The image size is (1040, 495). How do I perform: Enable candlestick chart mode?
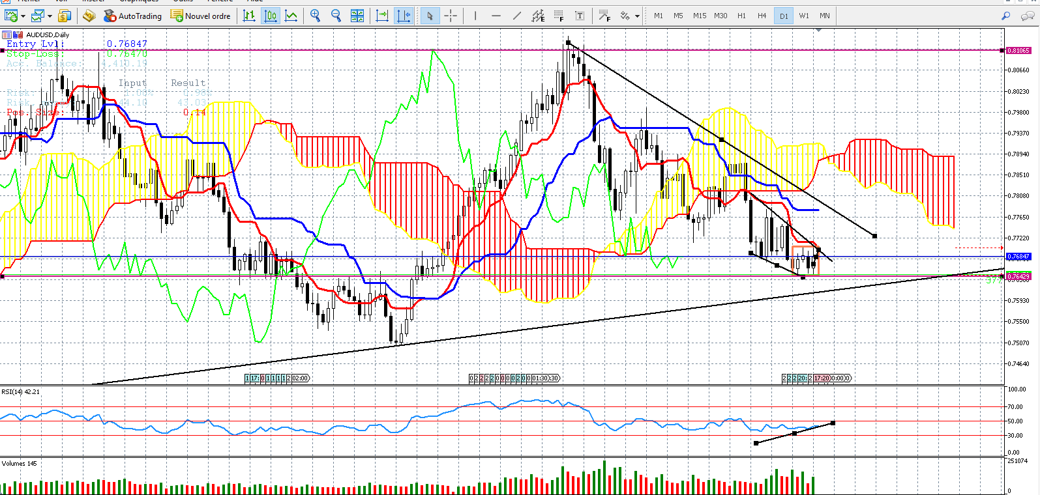pyautogui.click(x=271, y=16)
